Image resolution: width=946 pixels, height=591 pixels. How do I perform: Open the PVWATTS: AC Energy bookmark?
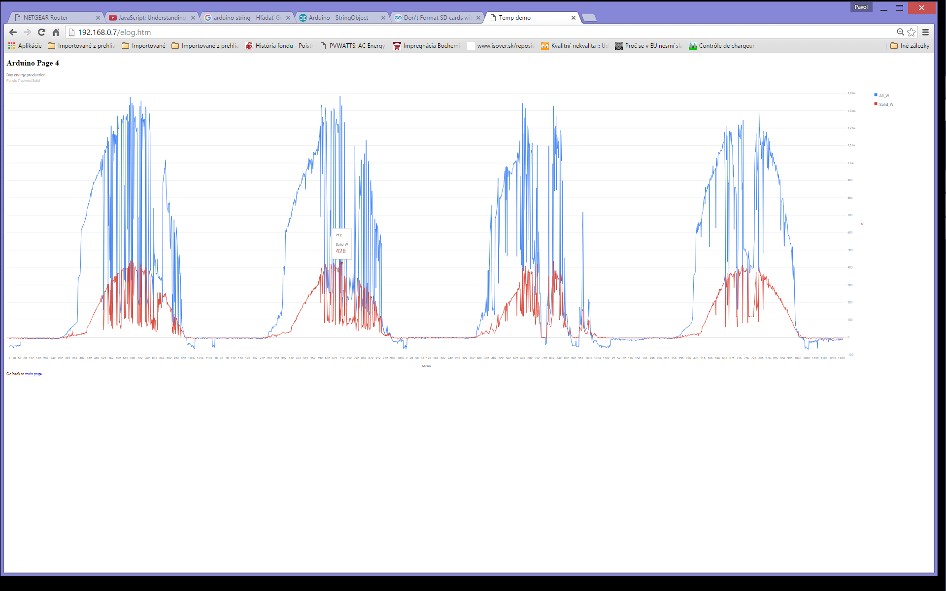click(x=352, y=46)
